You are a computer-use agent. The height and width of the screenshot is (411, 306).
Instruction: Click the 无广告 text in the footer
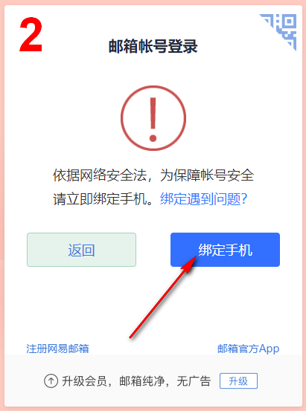pos(194,381)
